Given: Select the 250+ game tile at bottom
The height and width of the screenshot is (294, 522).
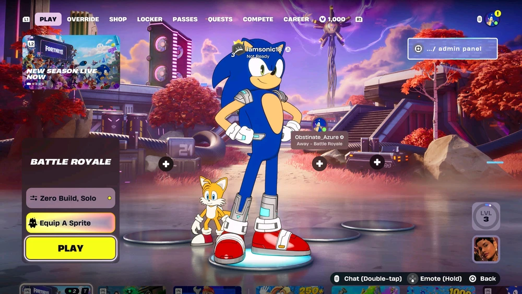Looking at the screenshot, I should 290,290.
